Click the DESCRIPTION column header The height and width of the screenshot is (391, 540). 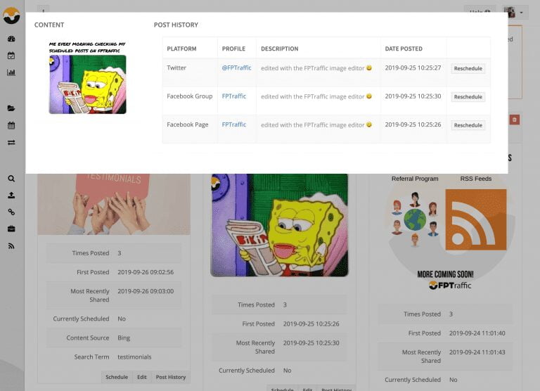pyautogui.click(x=280, y=49)
